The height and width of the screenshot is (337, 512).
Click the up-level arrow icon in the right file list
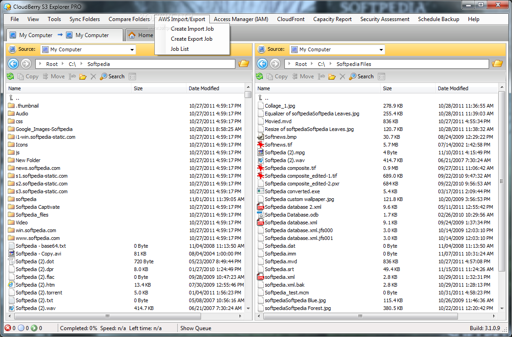(x=260, y=98)
